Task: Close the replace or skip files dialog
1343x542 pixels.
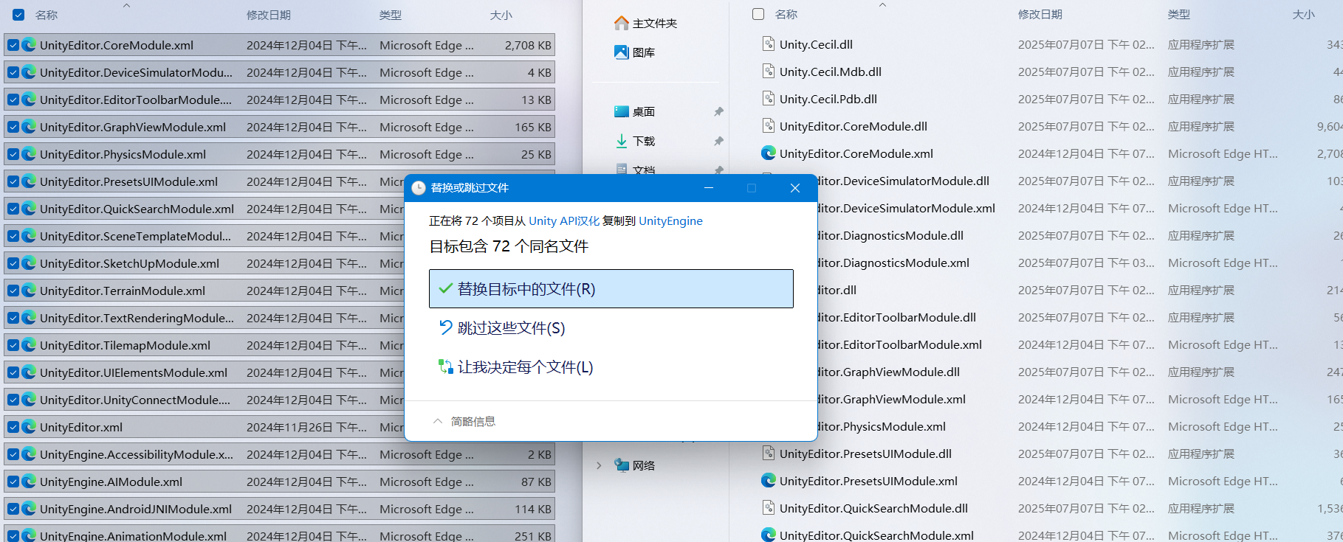Action: coord(795,188)
